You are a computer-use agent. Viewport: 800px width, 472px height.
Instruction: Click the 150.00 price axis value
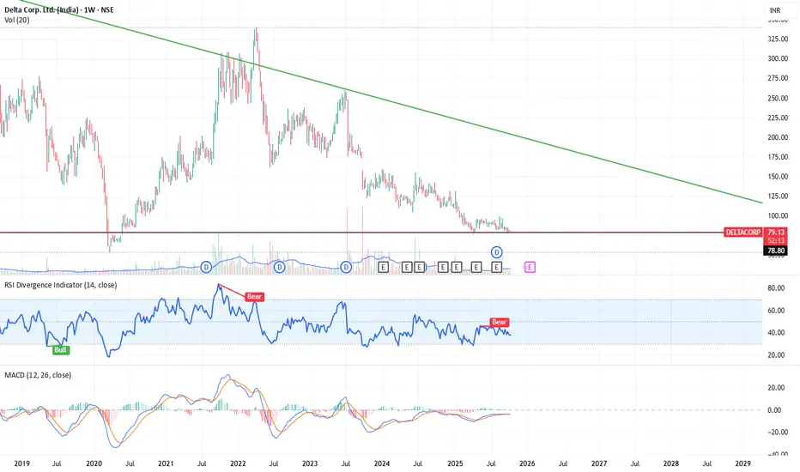pos(778,177)
